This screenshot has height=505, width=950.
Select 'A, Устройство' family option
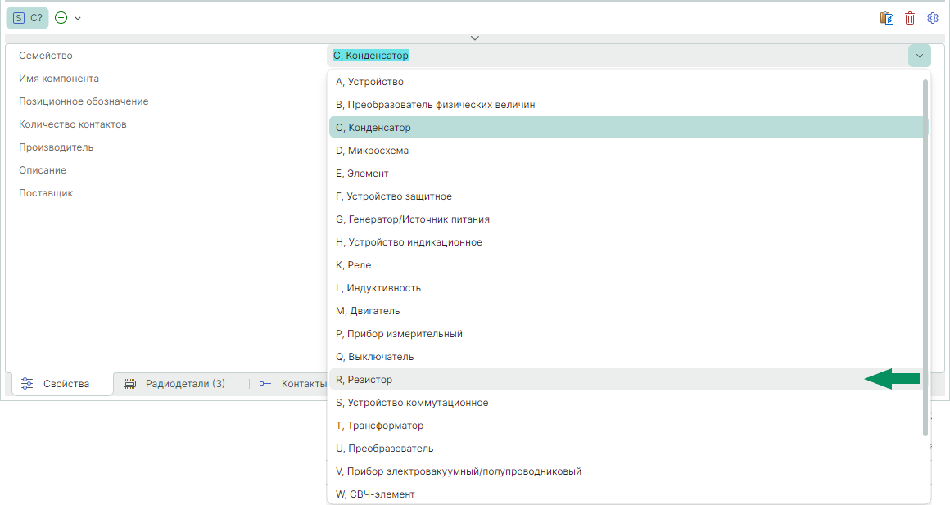[x=370, y=82]
